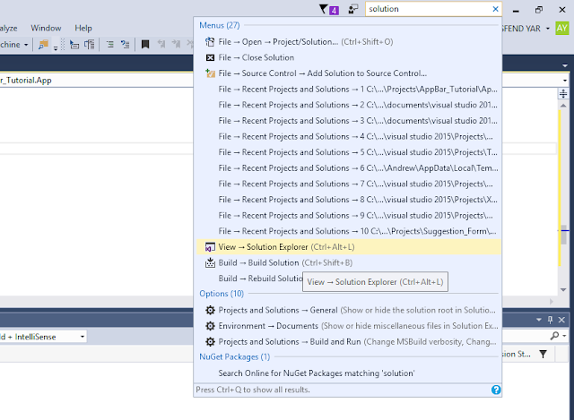Open the AY account avatar
The image size is (574, 420).
pyautogui.click(x=561, y=28)
